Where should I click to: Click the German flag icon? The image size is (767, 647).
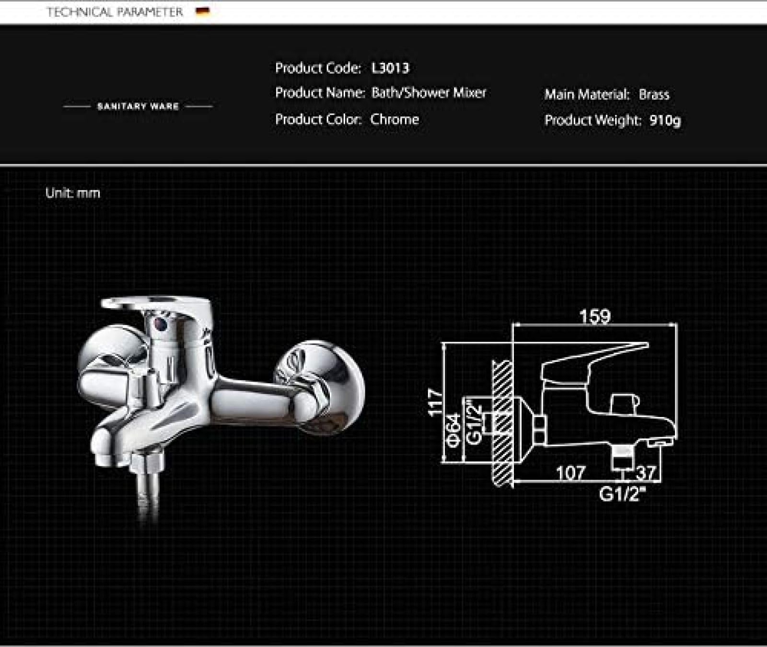click(x=203, y=12)
